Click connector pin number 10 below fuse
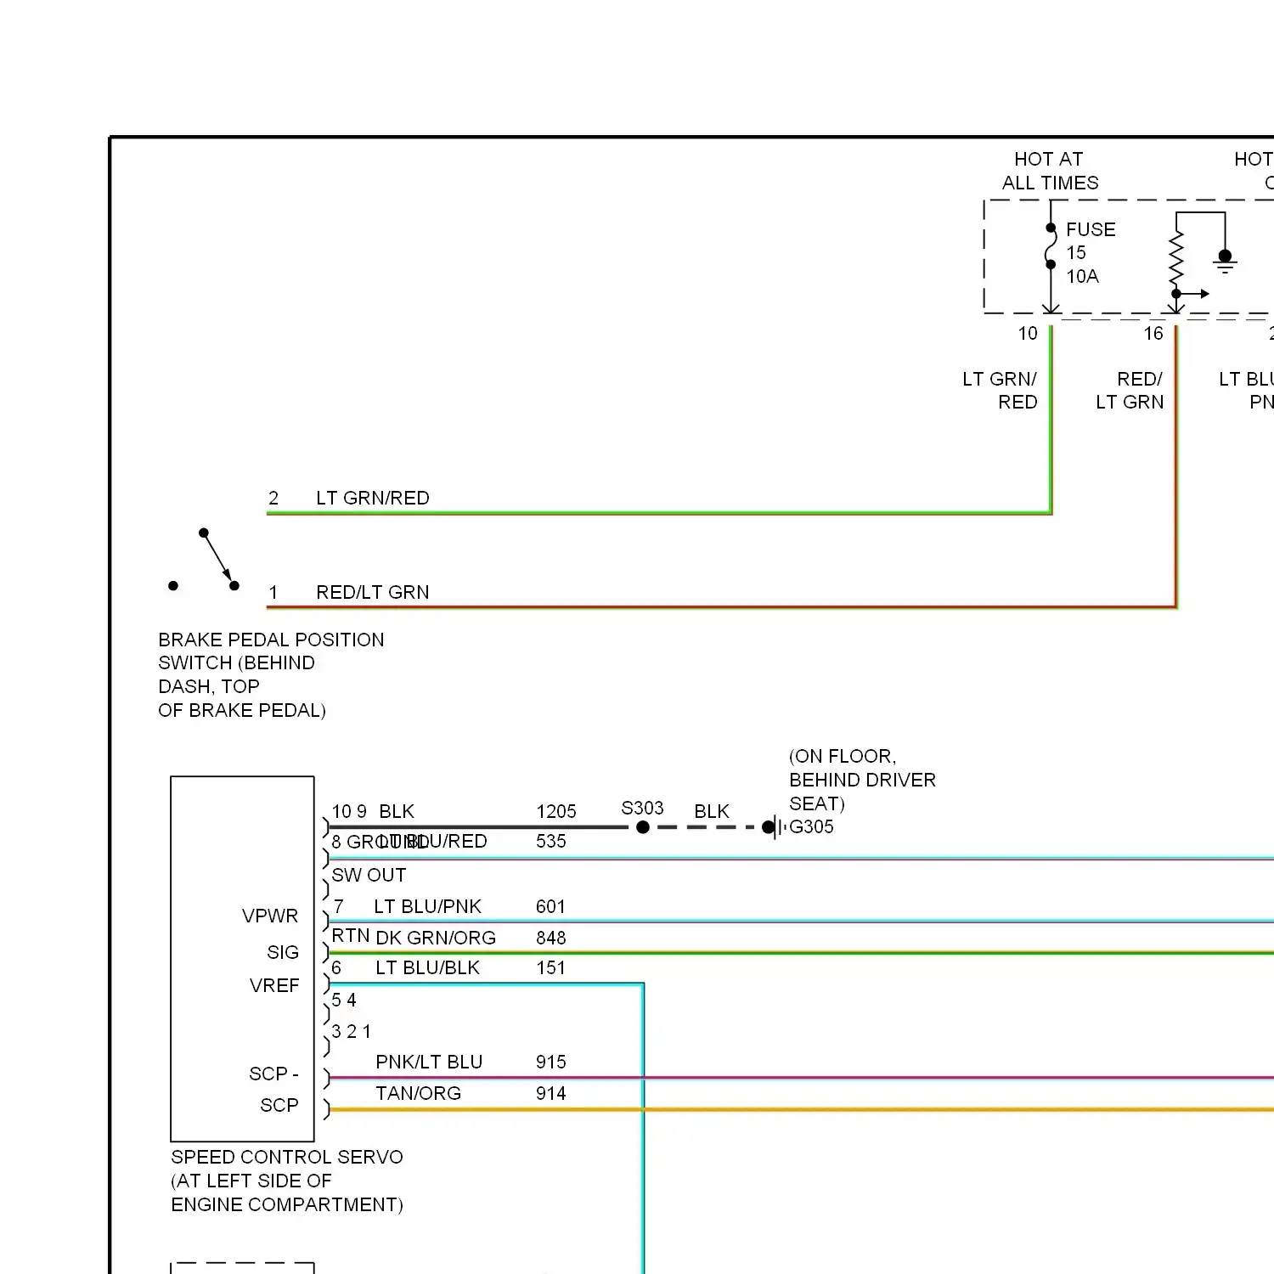 click(x=1028, y=334)
